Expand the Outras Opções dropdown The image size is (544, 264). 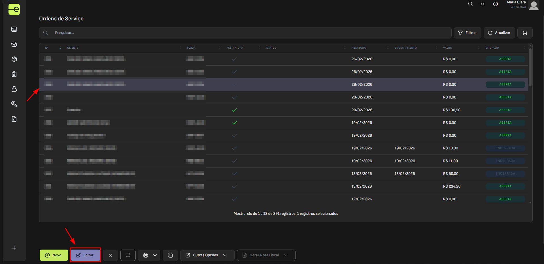click(x=207, y=255)
